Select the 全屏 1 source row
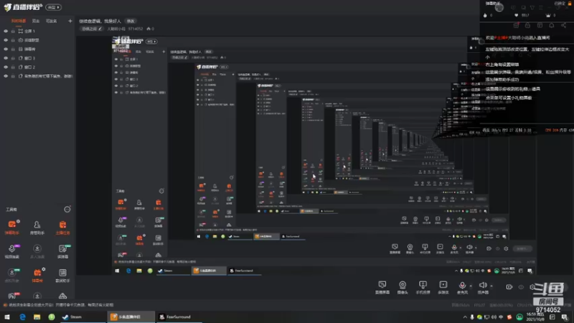This screenshot has height=323, width=574. point(38,31)
